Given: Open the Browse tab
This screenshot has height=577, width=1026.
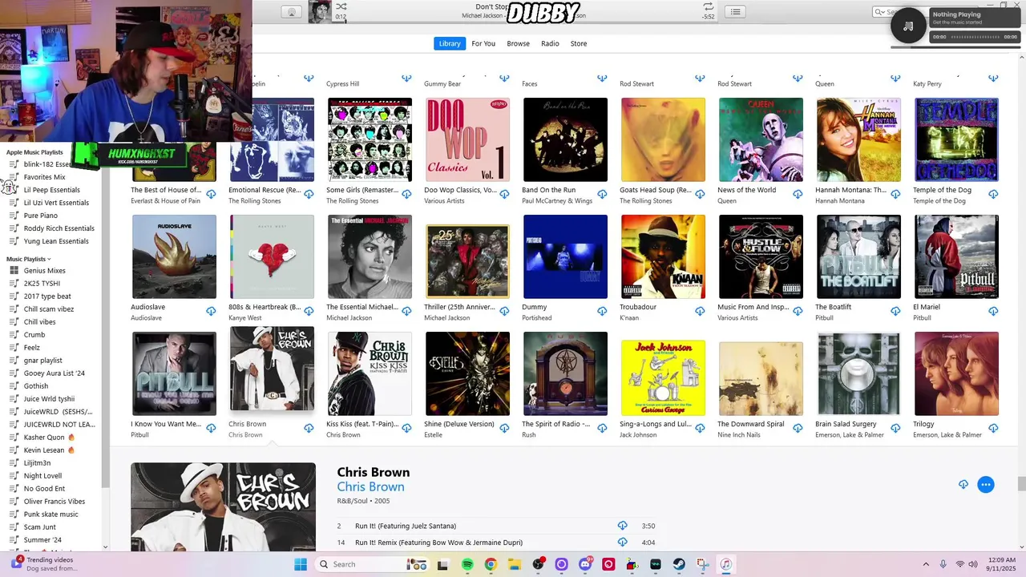Looking at the screenshot, I should coord(518,43).
